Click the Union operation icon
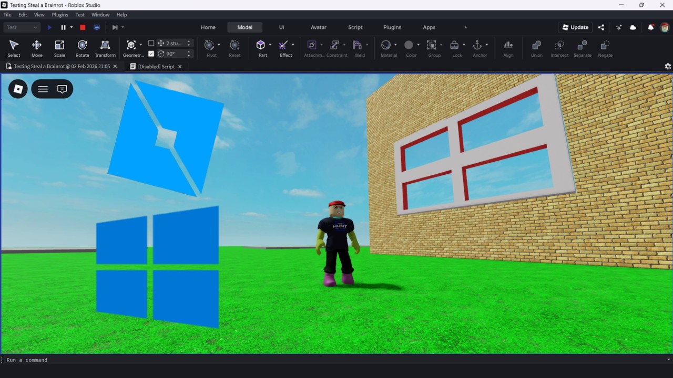This screenshot has height=378, width=673. pyautogui.click(x=536, y=45)
